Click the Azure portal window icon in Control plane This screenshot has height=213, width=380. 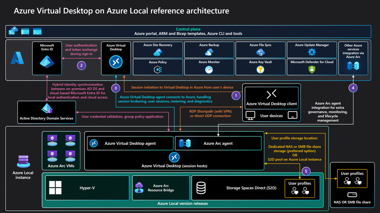click(x=25, y=31)
